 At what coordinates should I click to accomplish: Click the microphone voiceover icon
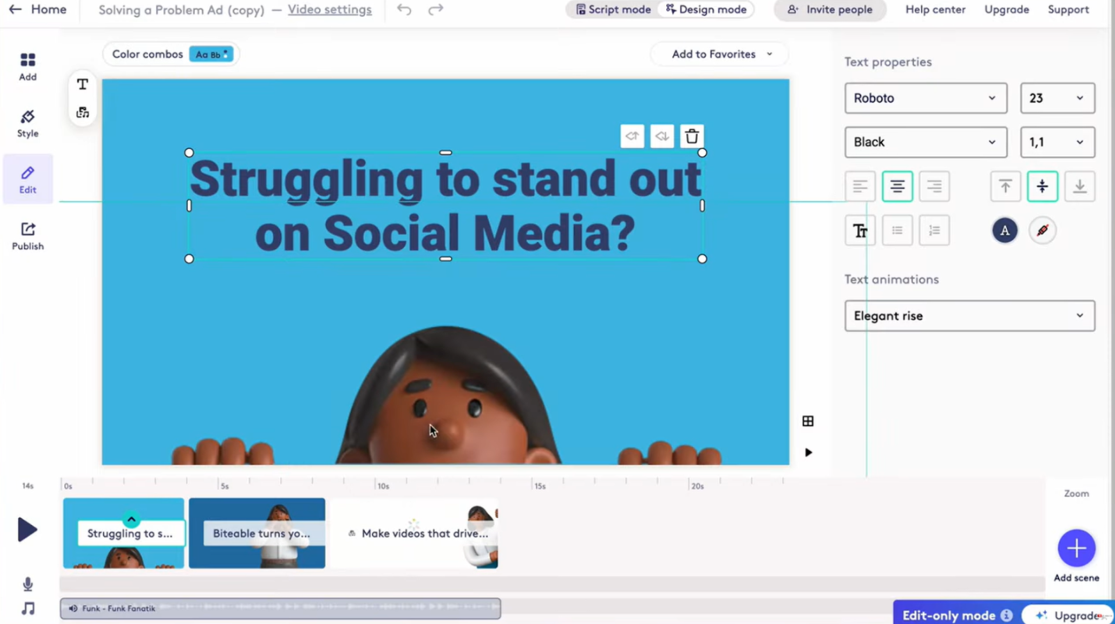tap(28, 584)
